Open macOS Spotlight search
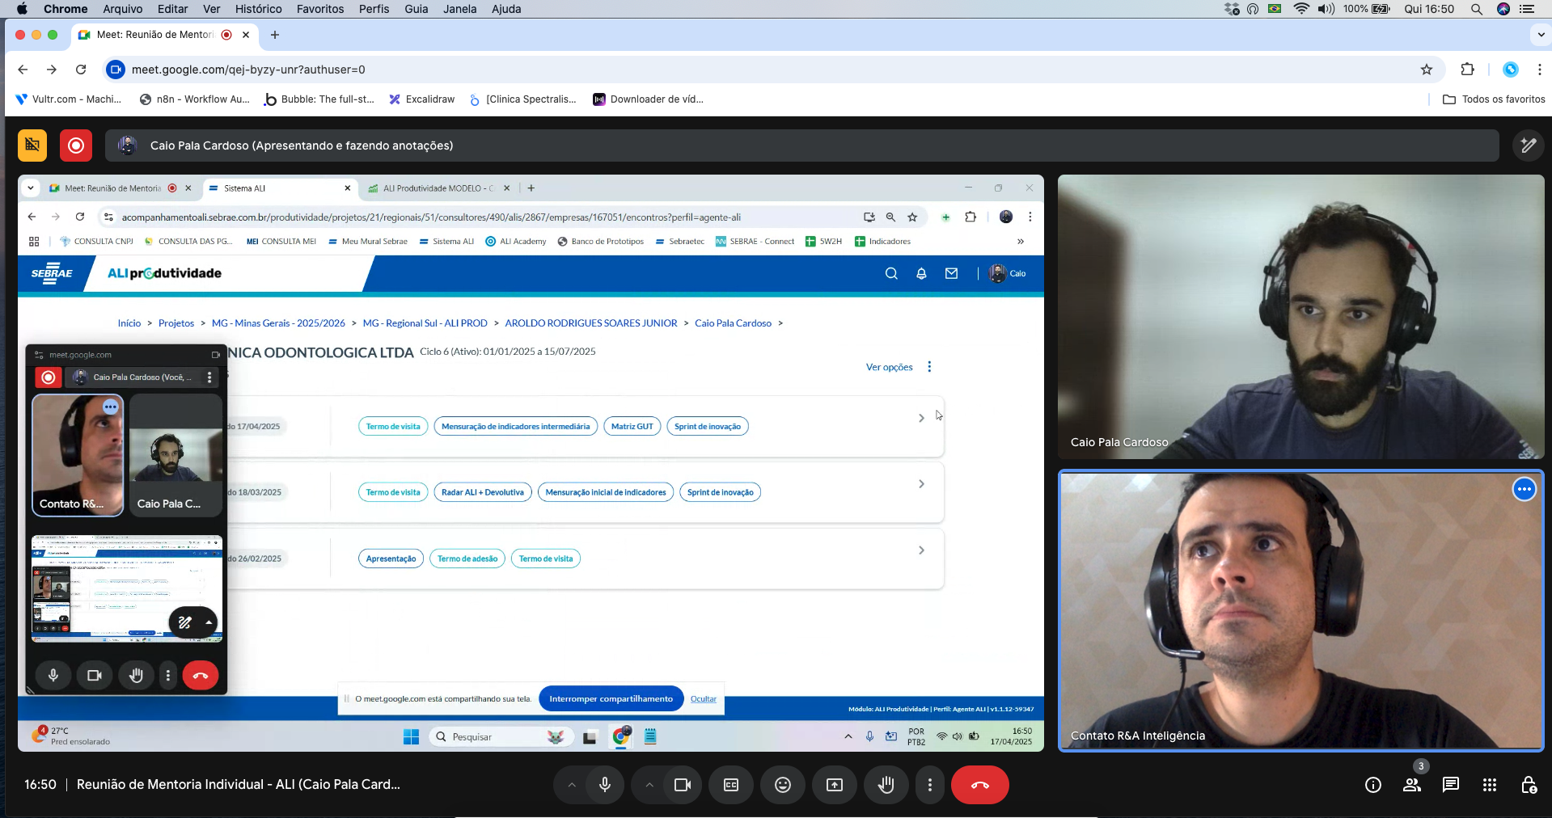Image resolution: width=1552 pixels, height=818 pixels. [1477, 9]
